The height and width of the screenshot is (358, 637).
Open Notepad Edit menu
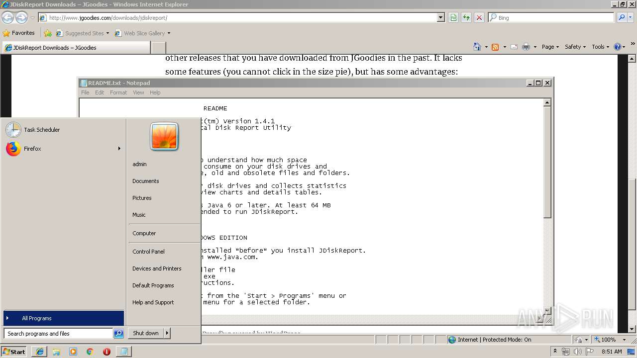[x=100, y=92]
